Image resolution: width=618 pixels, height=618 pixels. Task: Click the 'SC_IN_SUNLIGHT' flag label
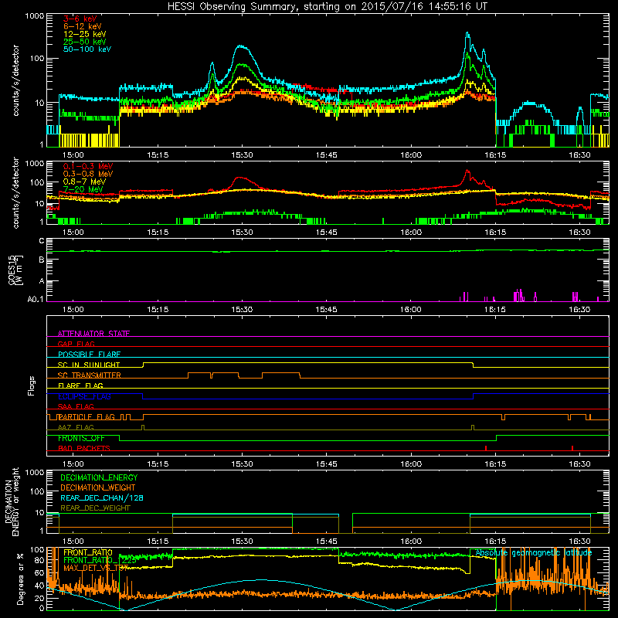pyautogui.click(x=89, y=365)
